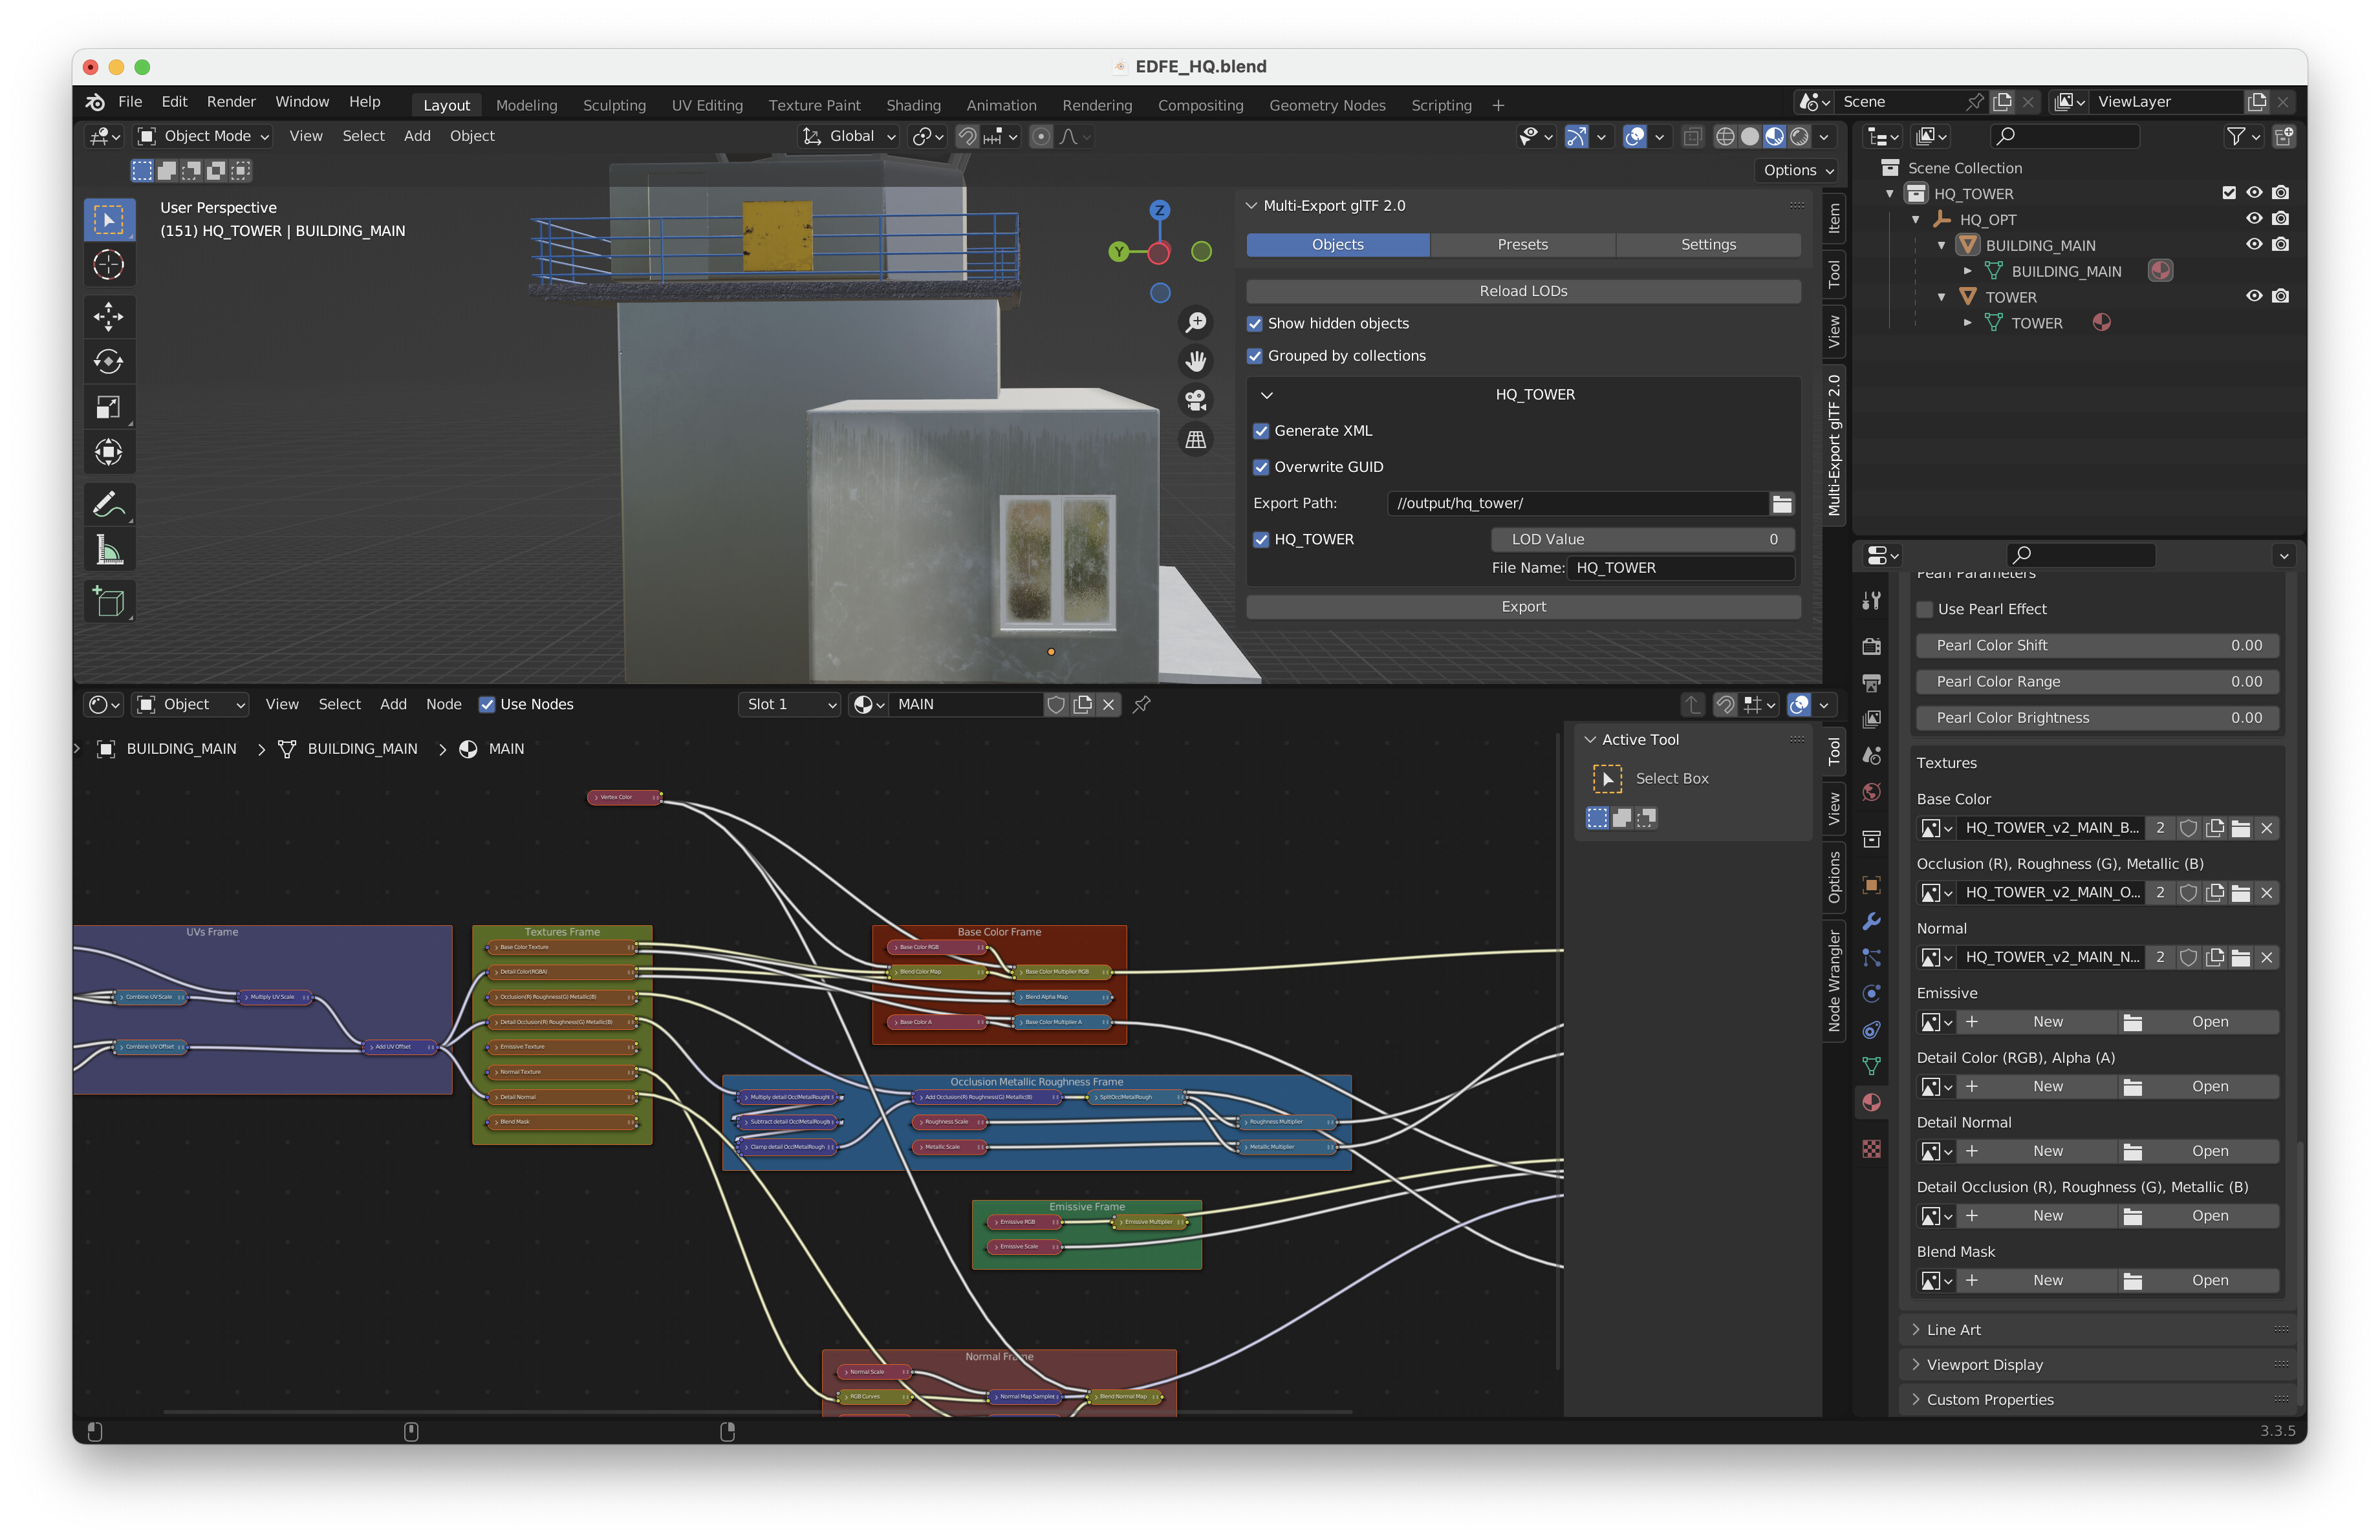Select the Rotate tool

pos(108,362)
